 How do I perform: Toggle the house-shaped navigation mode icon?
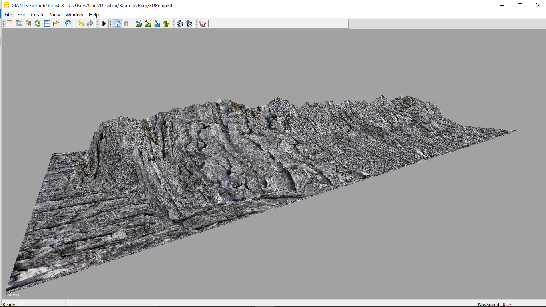[x=117, y=24]
